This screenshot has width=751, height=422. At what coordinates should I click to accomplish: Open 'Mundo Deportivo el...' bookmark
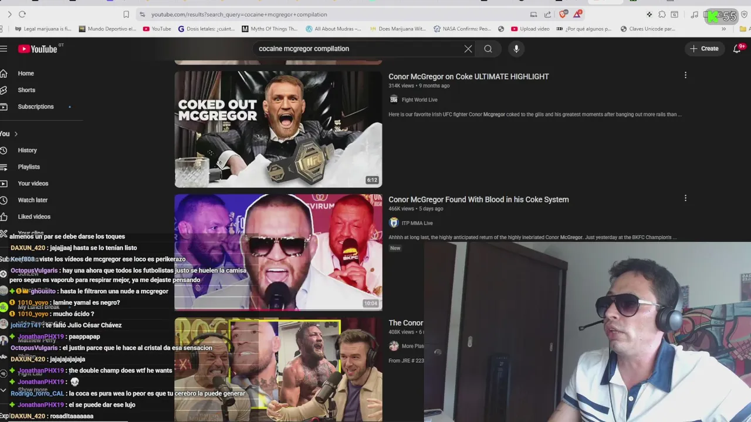pyautogui.click(x=107, y=29)
